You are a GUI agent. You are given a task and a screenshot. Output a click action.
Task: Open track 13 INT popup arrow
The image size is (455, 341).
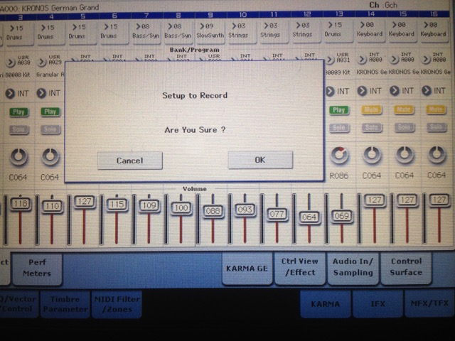[330, 92]
